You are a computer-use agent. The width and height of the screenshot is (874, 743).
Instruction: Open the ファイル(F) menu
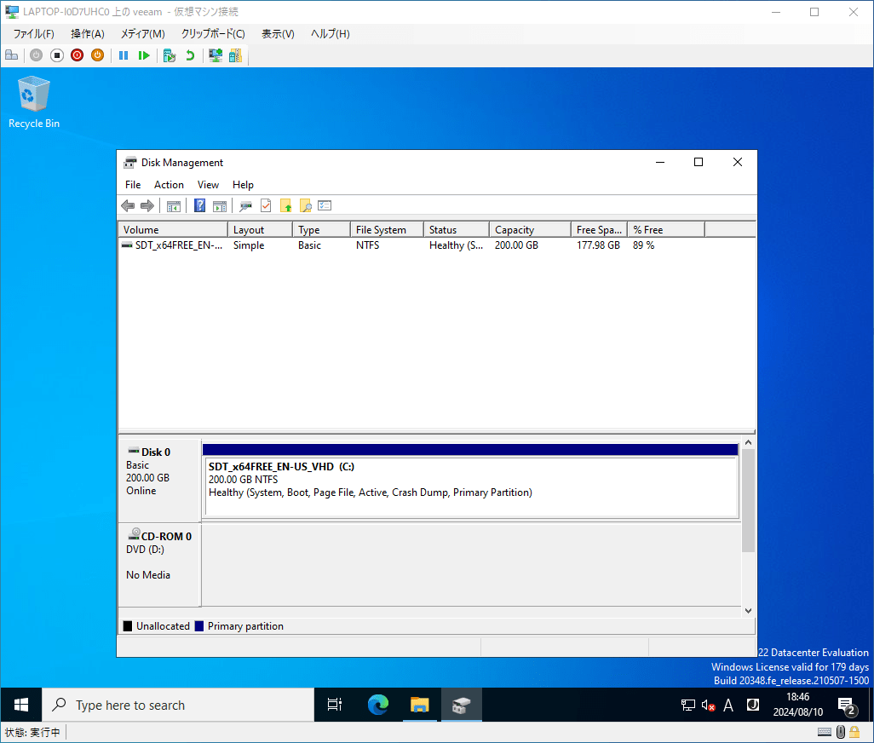tap(33, 33)
